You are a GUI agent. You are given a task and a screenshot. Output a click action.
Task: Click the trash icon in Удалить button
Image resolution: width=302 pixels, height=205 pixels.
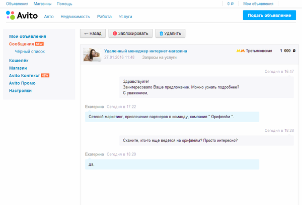pos(162,34)
